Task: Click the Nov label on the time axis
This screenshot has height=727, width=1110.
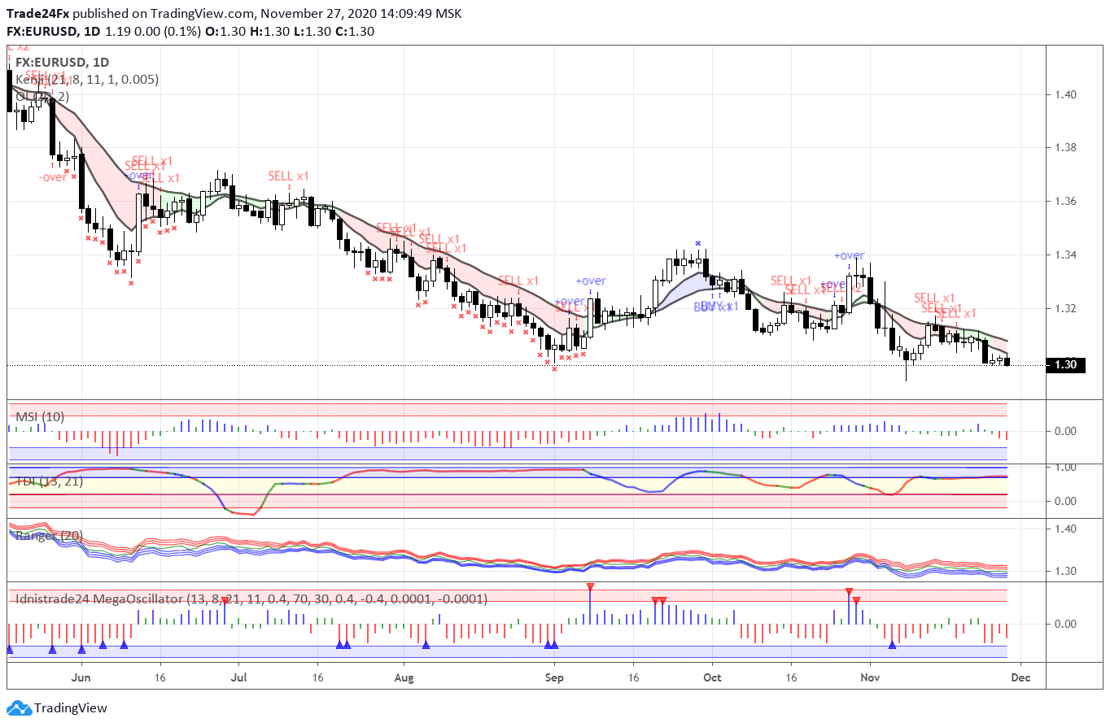Action: [871, 677]
